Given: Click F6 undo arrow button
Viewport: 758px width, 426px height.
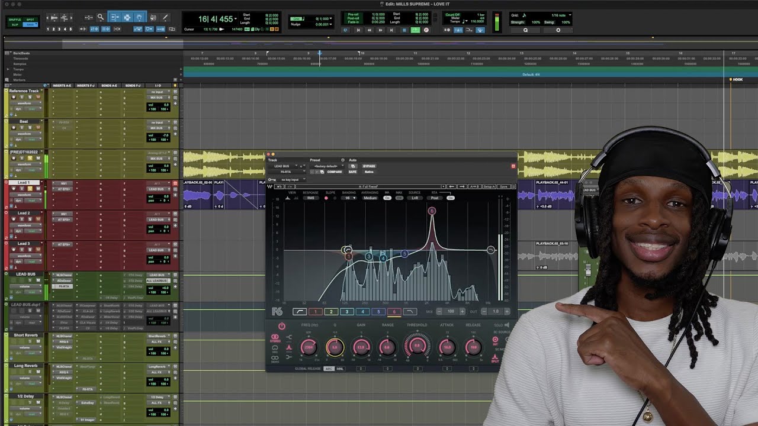Looking at the screenshot, I should pos(280,186).
